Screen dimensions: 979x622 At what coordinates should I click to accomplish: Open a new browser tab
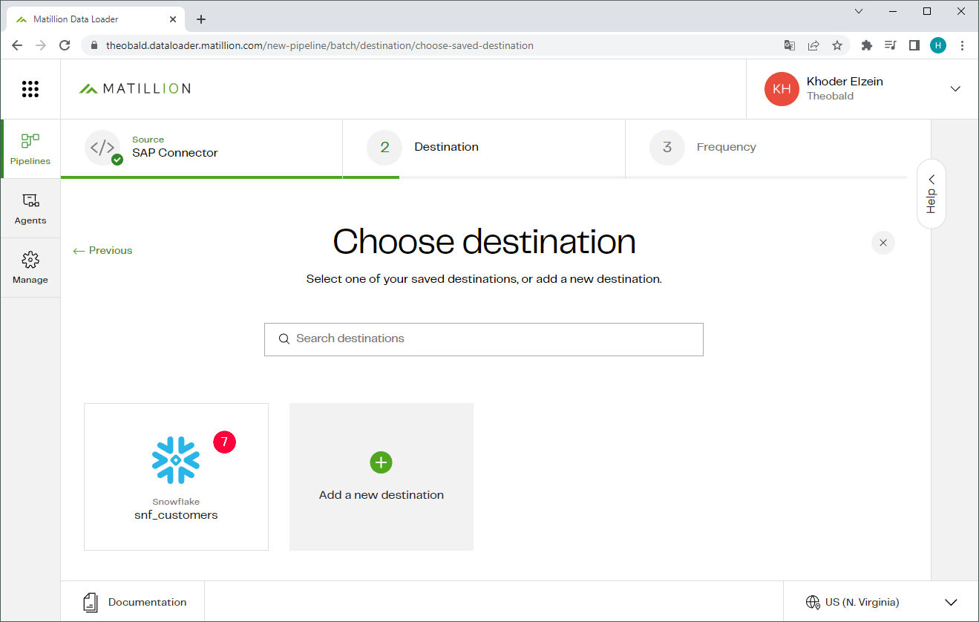pyautogui.click(x=201, y=19)
